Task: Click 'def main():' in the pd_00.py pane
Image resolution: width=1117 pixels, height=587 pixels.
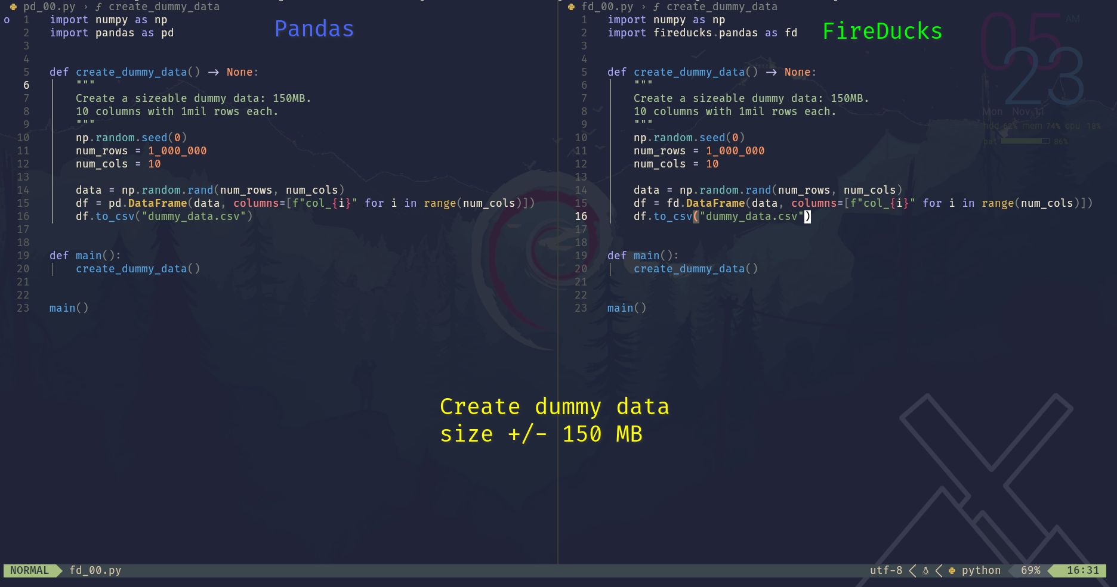Action: click(85, 256)
